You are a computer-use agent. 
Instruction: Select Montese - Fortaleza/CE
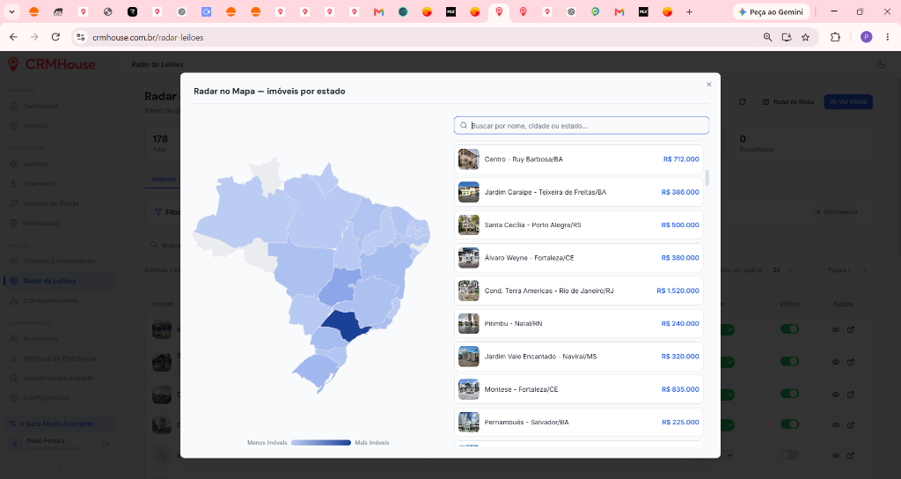[579, 389]
